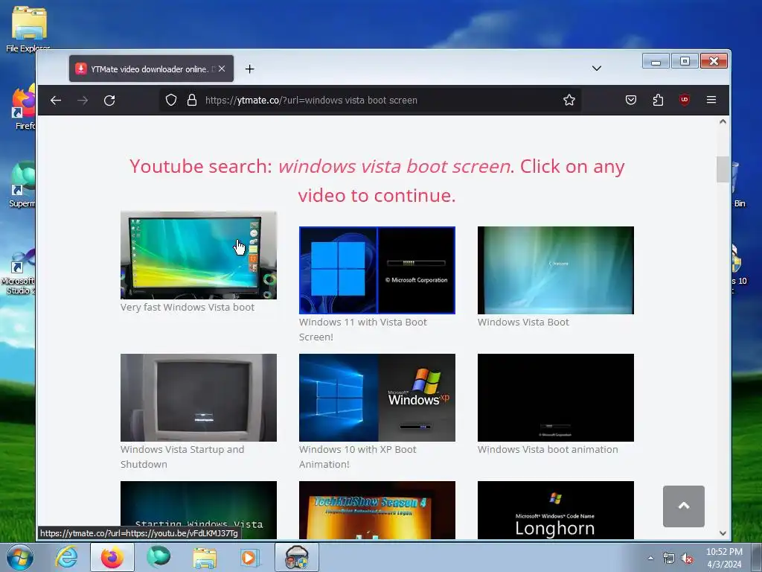This screenshot has height=572, width=762.
Task: Click Windows 10 with XP Boot Animation title
Action: coord(358,457)
